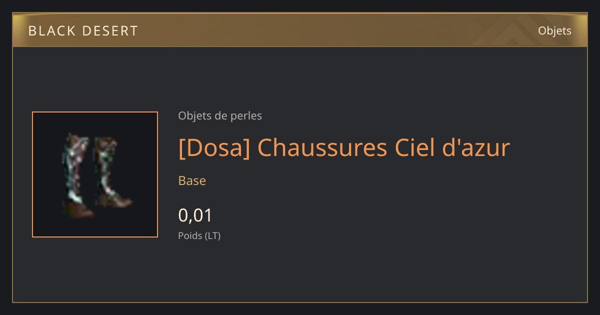The height and width of the screenshot is (315, 600).
Task: Click the gold header banner background
Action: [x=300, y=30]
